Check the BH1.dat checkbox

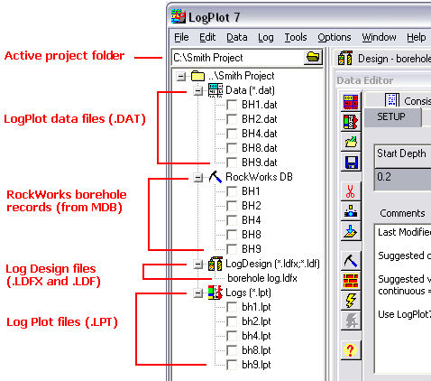click(x=232, y=105)
